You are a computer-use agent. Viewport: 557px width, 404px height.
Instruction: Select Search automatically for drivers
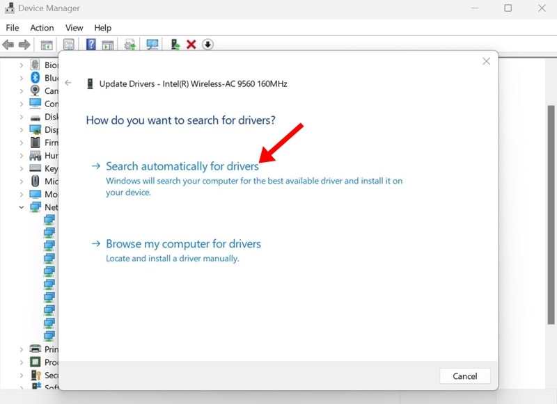click(182, 167)
